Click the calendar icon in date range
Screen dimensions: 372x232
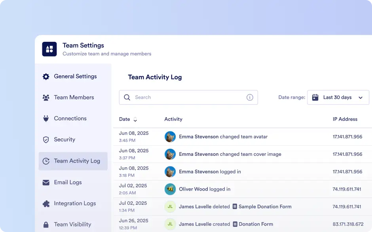315,97
